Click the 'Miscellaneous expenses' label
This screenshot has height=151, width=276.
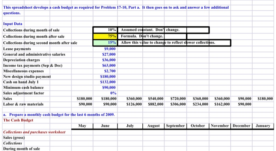click(x=23, y=71)
